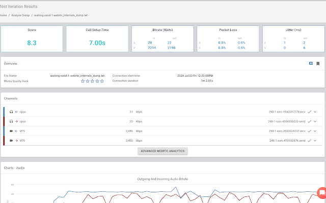Screen dimensions: 326x203
Task: Expand the 470132976-send VP9 channel row
Action: tap(315, 141)
